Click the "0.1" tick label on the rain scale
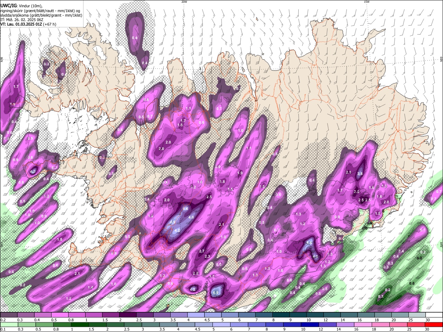The width and height of the screenshot is (443, 332). click(x=3, y=330)
